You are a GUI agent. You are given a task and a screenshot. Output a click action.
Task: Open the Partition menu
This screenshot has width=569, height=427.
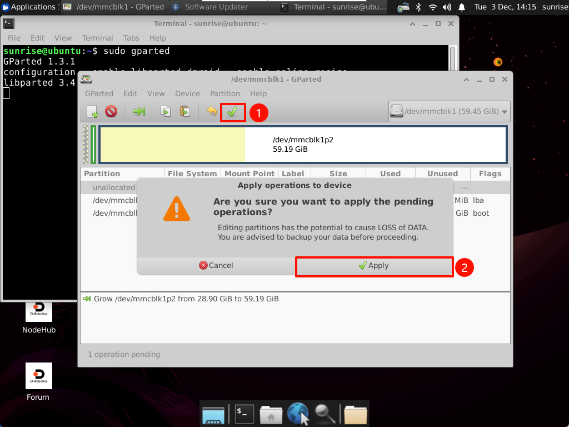(x=225, y=93)
